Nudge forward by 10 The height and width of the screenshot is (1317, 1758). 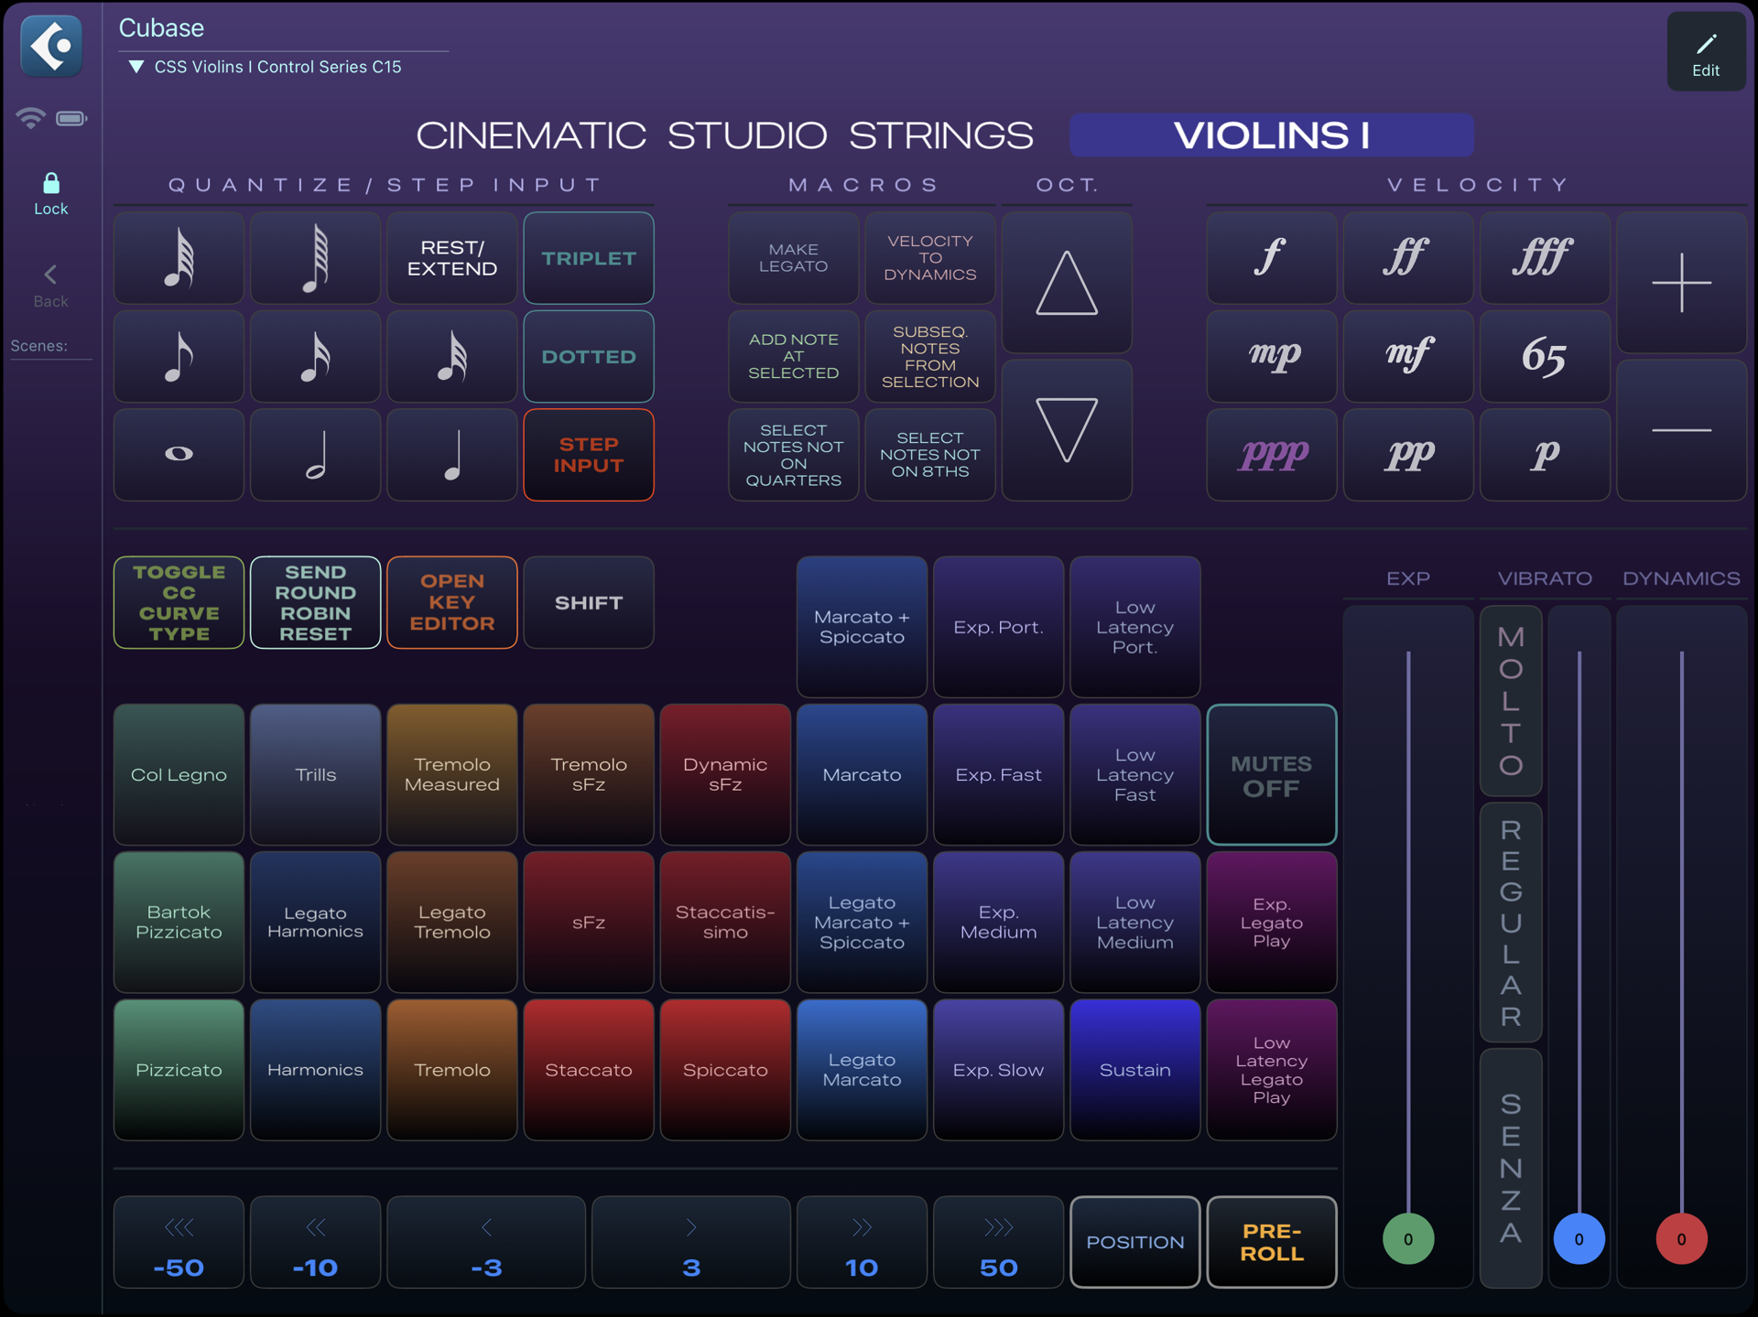pyautogui.click(x=862, y=1242)
